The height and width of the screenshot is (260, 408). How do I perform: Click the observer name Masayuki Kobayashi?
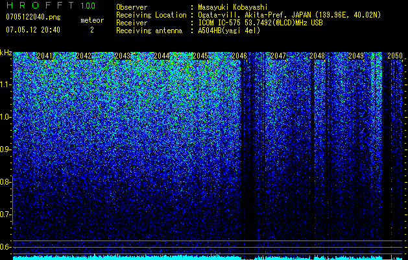[x=232, y=7]
